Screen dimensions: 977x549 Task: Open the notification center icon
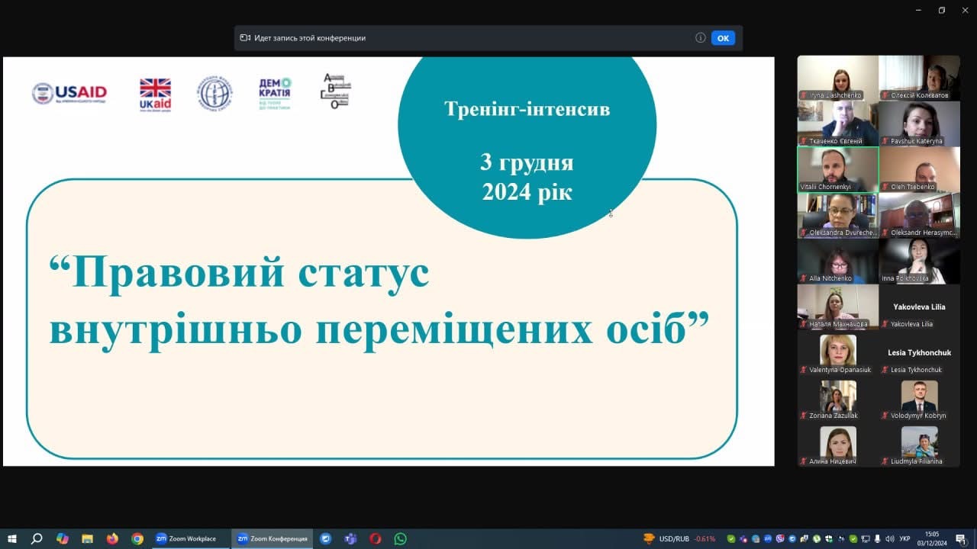coord(960,538)
